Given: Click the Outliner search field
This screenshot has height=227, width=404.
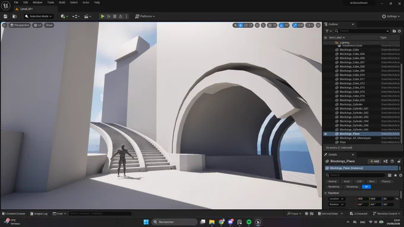Looking at the screenshot, I should [x=362, y=31].
